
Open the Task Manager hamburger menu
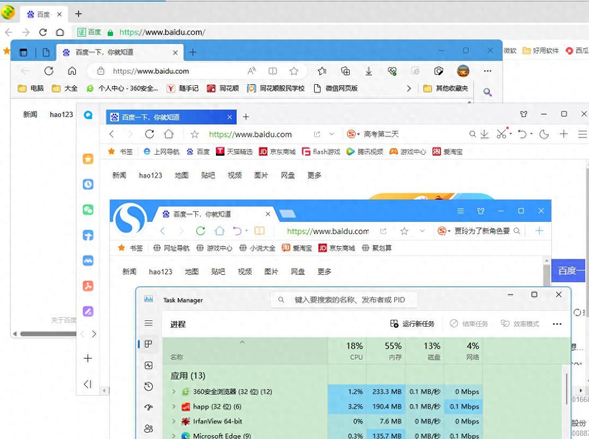pyautogui.click(x=149, y=324)
